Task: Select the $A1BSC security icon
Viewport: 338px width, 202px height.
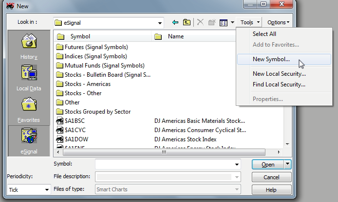Action: 59,121
